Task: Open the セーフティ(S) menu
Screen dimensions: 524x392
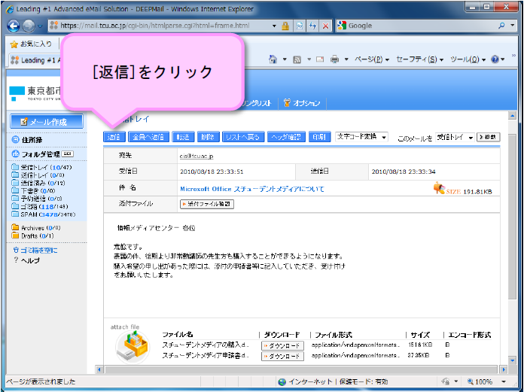Action: coord(420,59)
